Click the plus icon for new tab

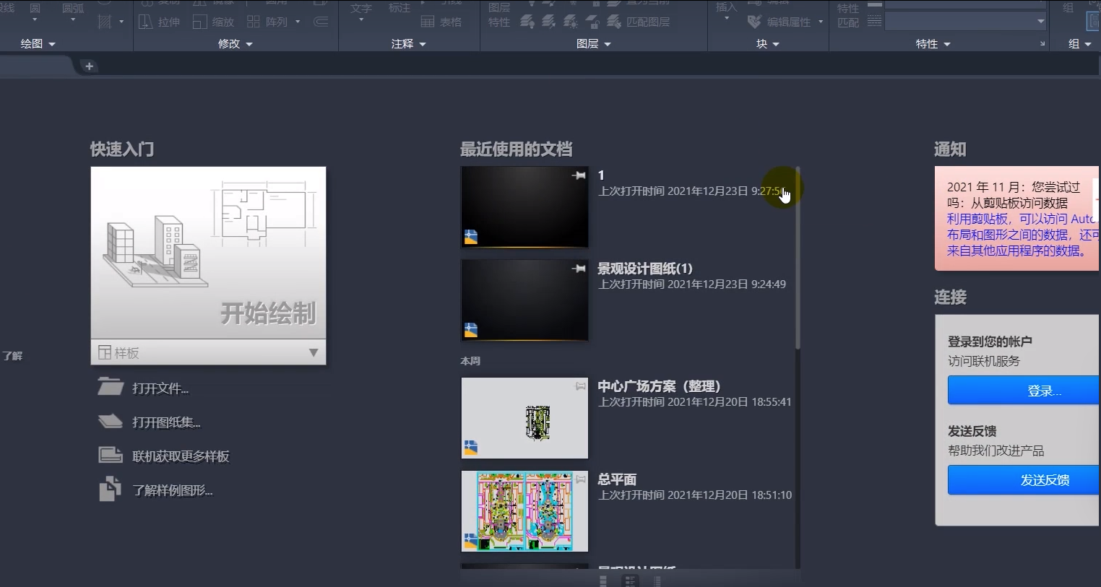pos(90,66)
